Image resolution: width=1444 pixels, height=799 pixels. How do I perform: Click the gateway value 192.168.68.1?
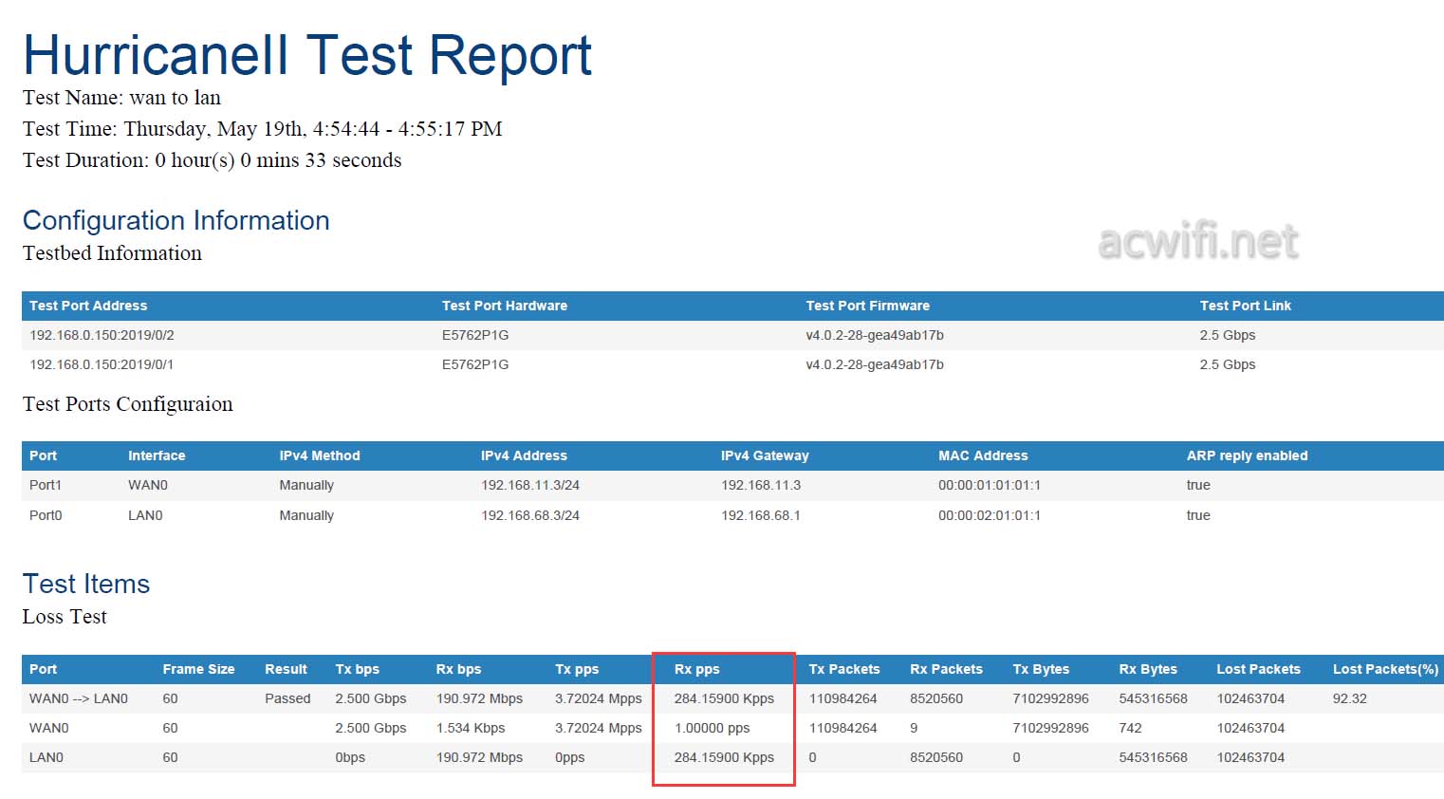click(761, 515)
